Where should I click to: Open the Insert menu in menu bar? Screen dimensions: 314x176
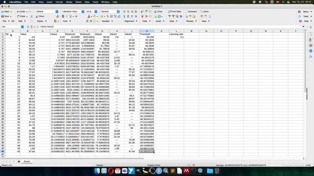[50, 2]
